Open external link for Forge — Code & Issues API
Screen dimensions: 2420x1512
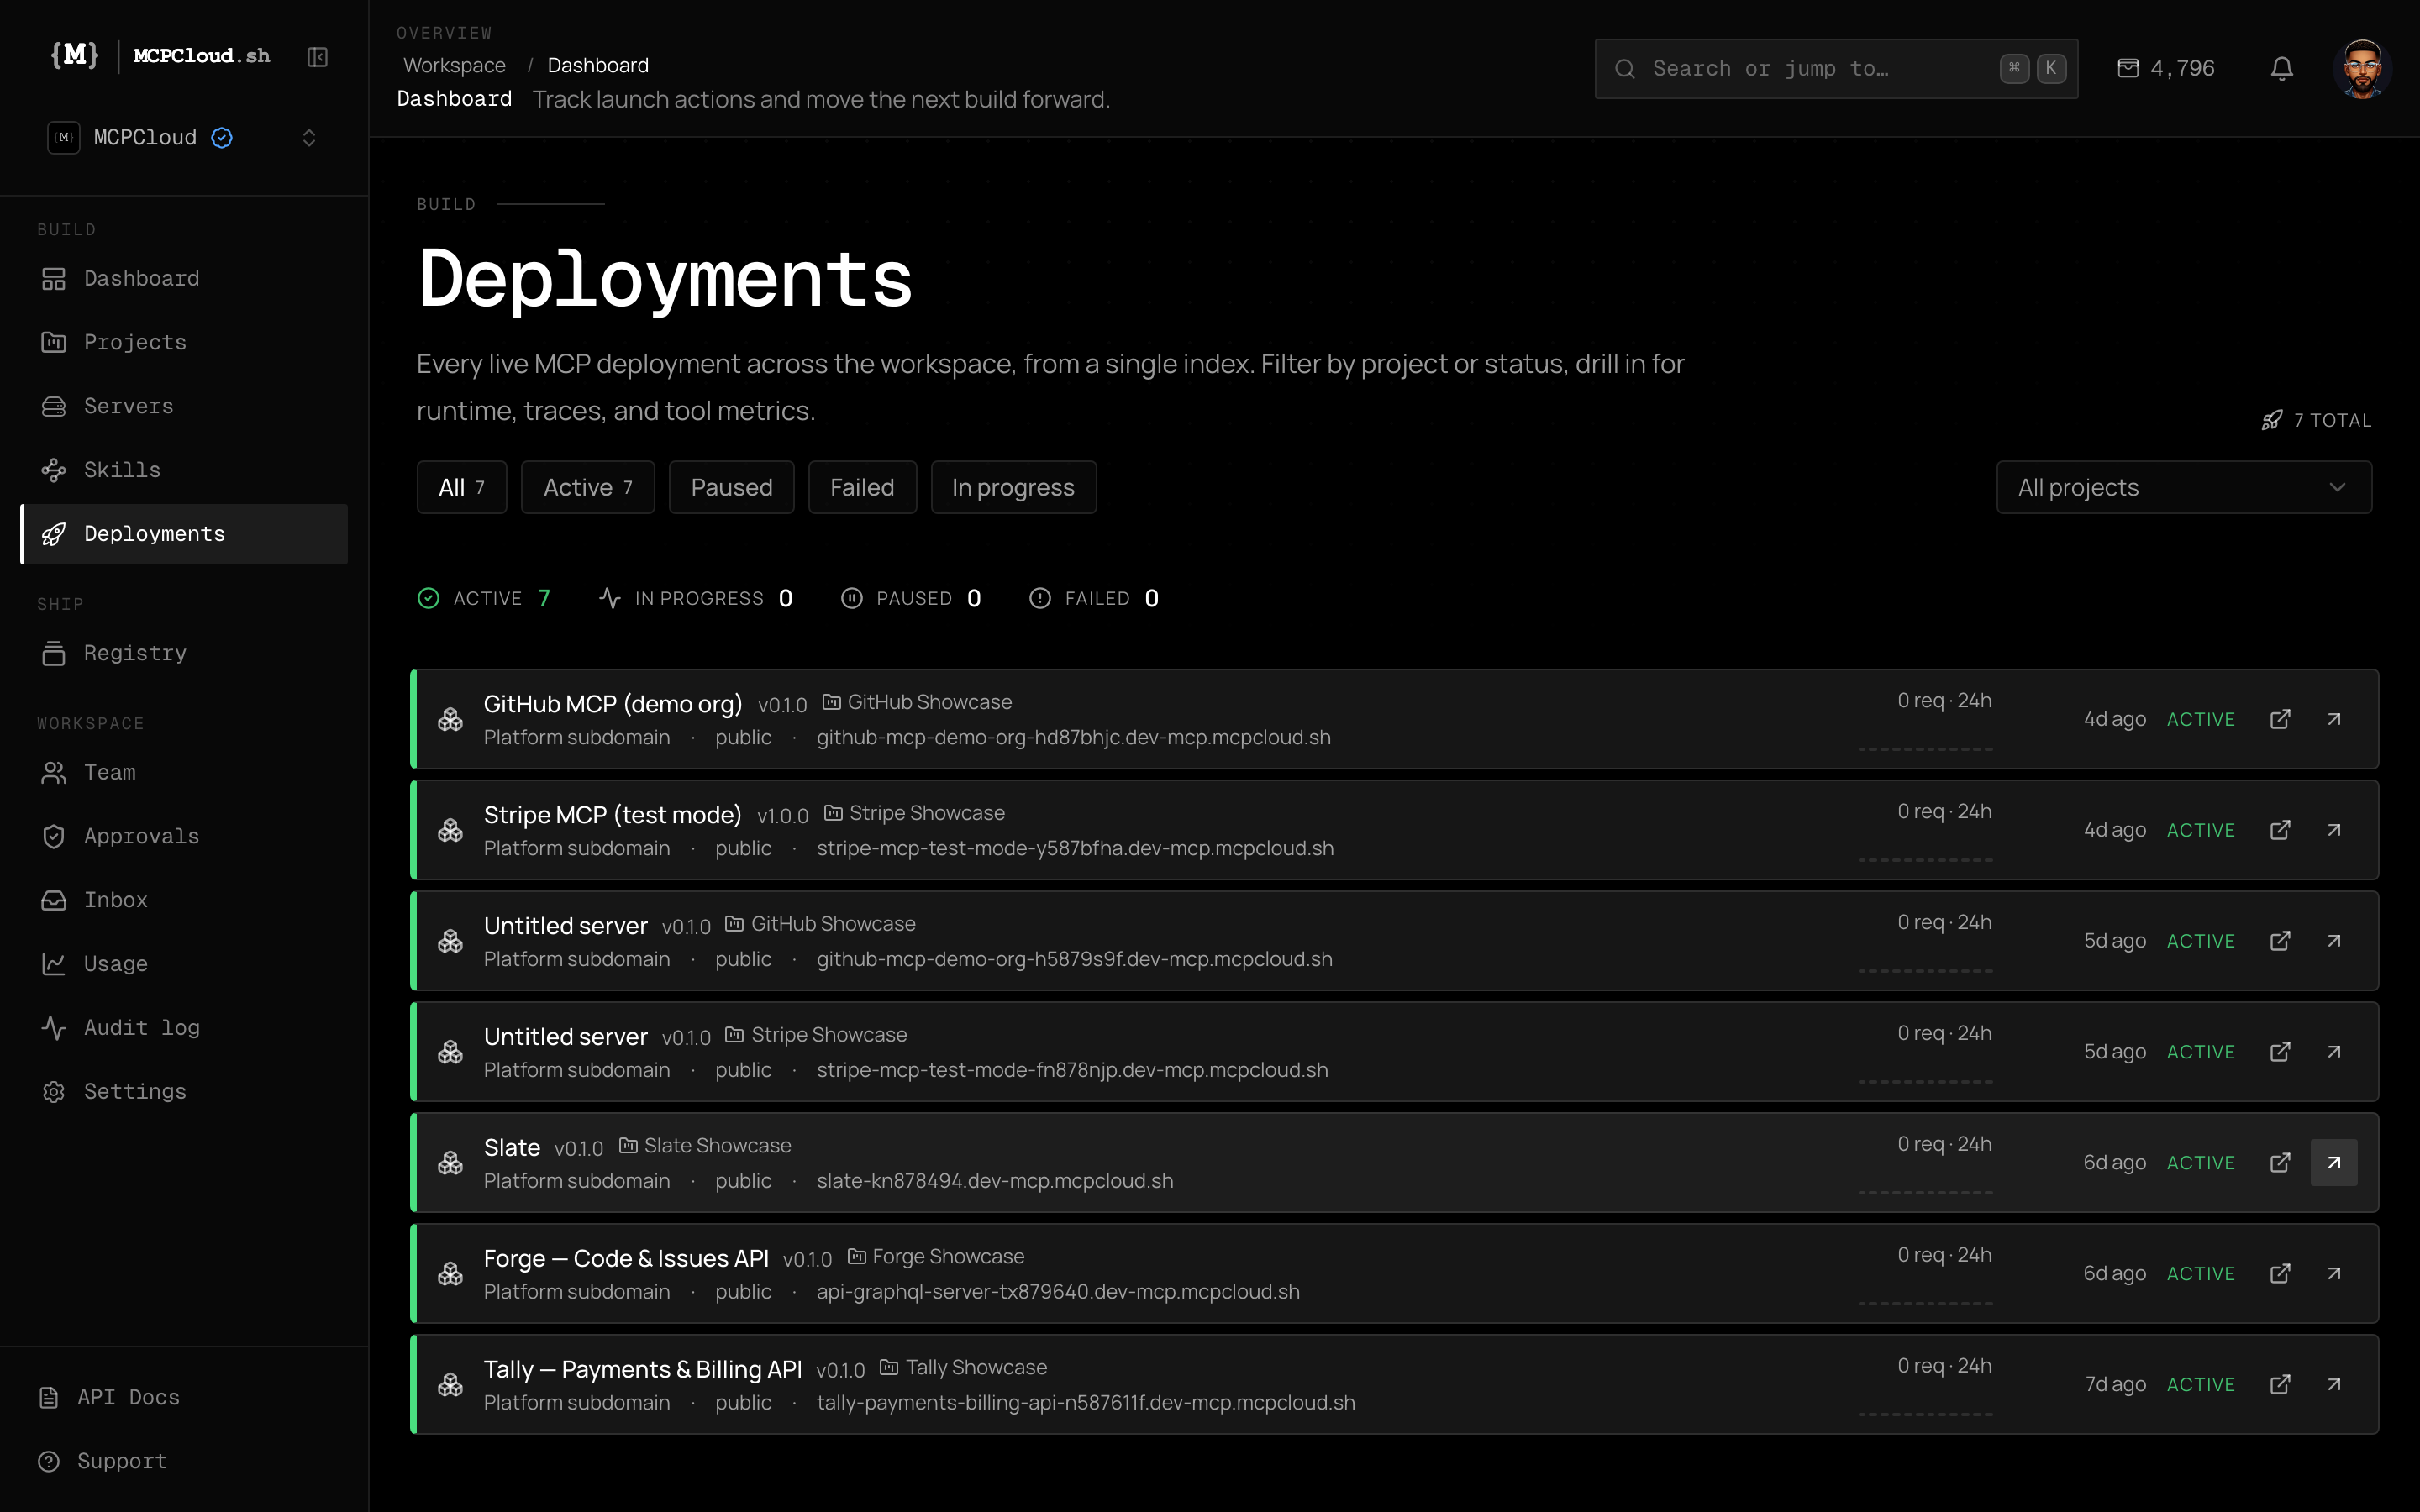(2280, 1274)
